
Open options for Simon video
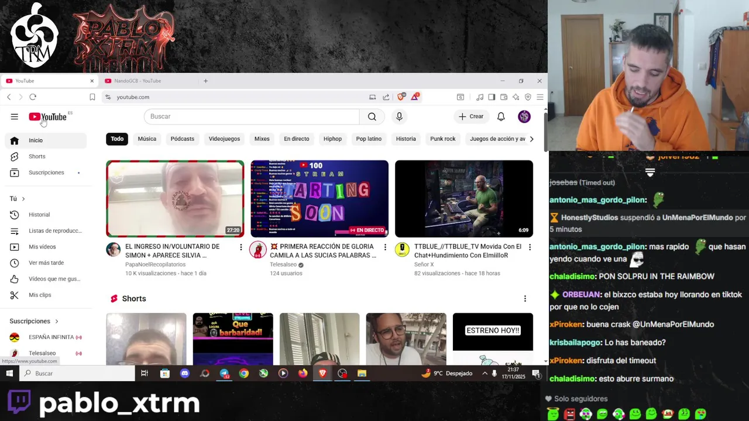click(x=240, y=247)
